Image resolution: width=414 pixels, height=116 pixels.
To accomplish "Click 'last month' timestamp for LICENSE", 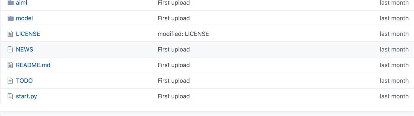I will click(394, 34).
